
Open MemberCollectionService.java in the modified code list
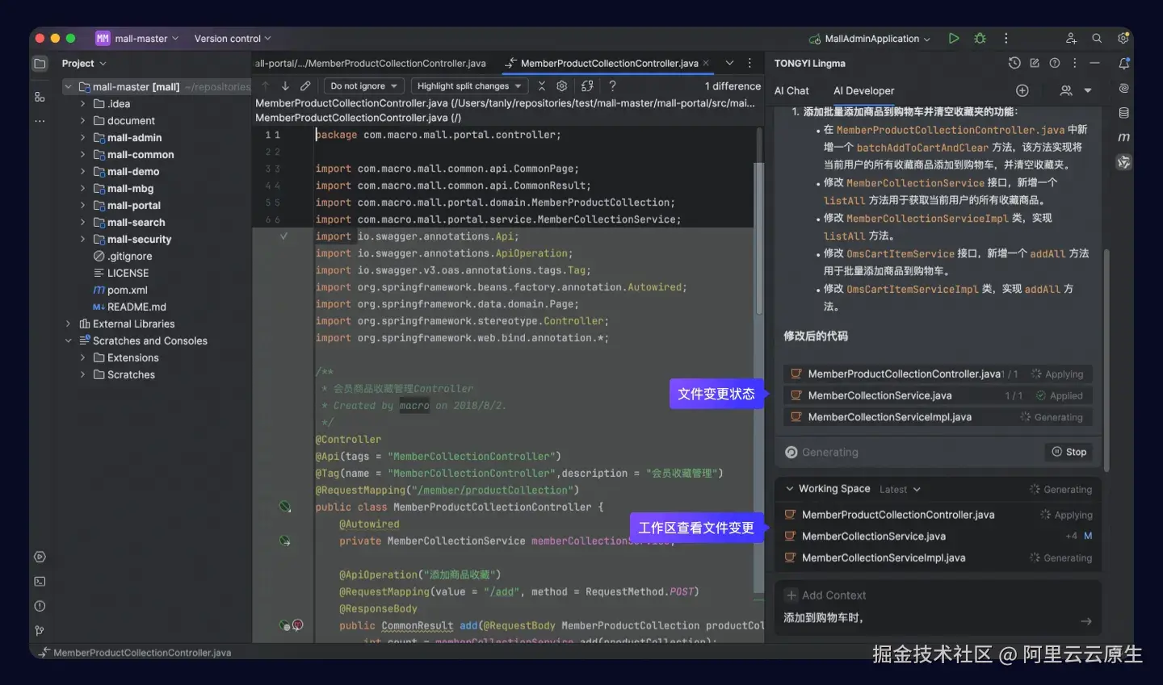938,395
